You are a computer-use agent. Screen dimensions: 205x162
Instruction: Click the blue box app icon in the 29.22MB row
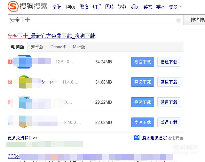pyautogui.click(x=24, y=102)
